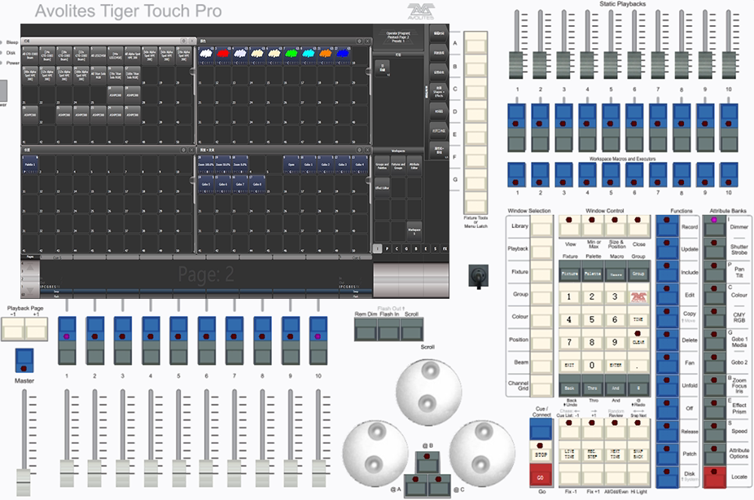This screenshot has width=754, height=500.
Task: Open gear settings of the Palette 1 window
Action: pos(183,150)
